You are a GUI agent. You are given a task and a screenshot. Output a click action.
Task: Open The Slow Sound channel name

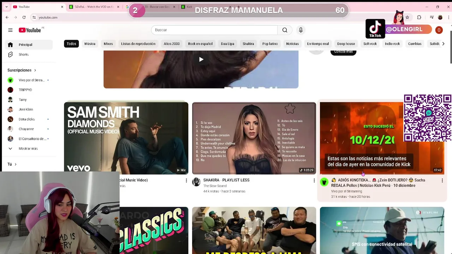coord(215,186)
